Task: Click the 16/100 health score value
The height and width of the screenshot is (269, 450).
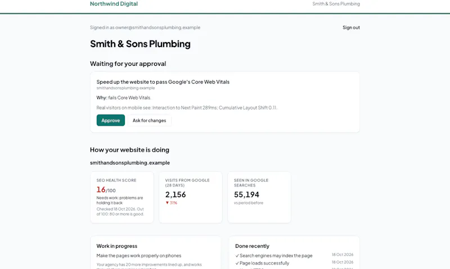Action: coord(106,190)
